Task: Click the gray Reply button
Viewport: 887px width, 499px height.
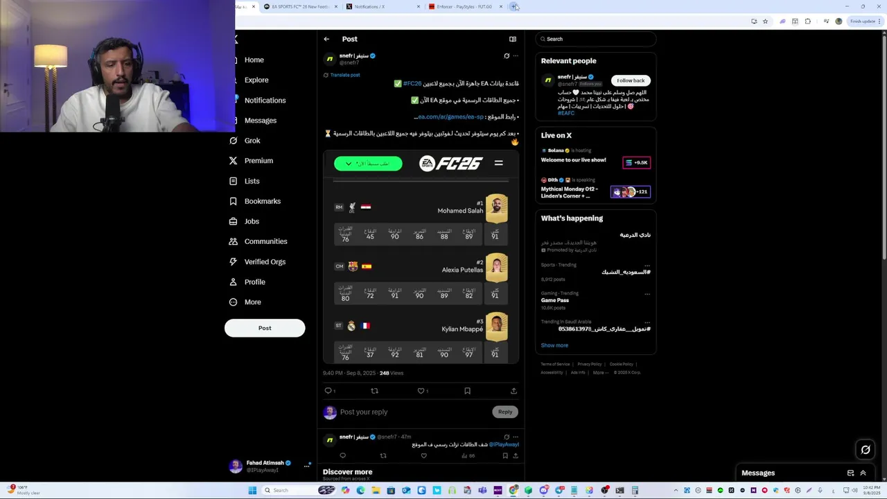Action: tap(505, 412)
